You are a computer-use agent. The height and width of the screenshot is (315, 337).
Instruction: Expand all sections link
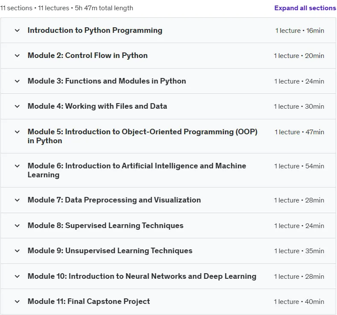(305, 8)
